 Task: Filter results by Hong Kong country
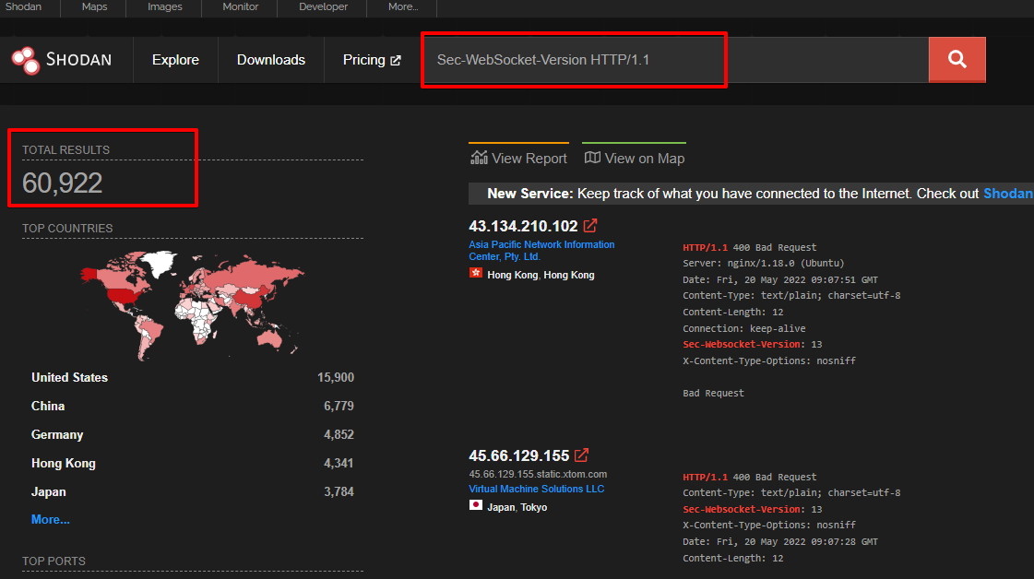(x=64, y=463)
